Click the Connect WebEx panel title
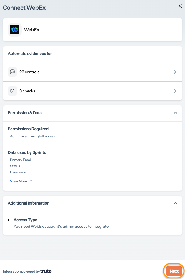The image size is (185, 279). (24, 8)
